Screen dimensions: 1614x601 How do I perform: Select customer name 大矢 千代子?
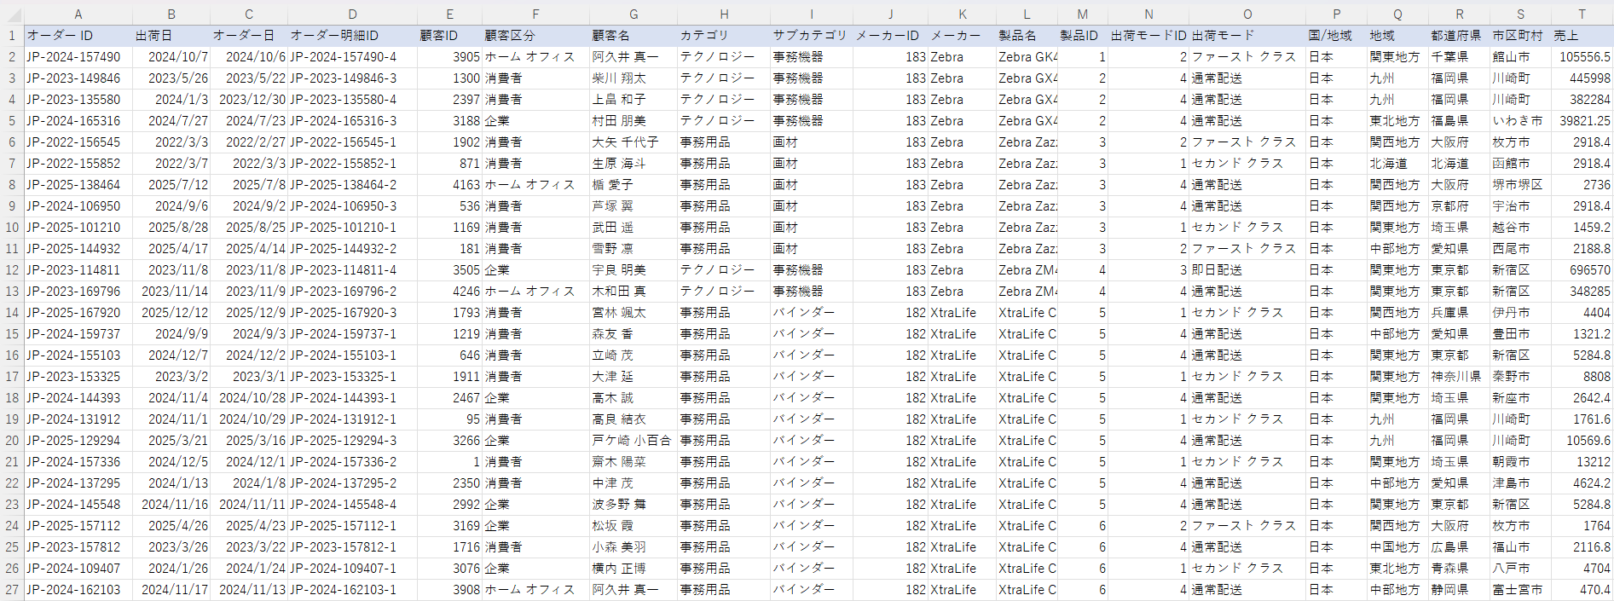633,142
